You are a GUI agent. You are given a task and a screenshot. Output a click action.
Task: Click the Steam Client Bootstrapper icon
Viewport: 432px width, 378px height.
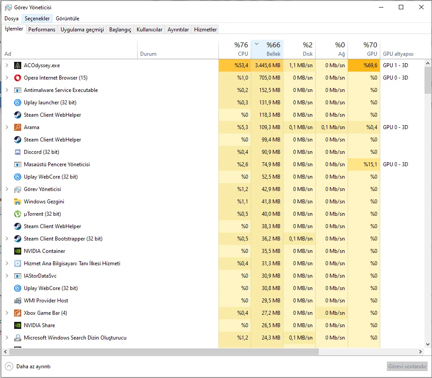point(18,239)
